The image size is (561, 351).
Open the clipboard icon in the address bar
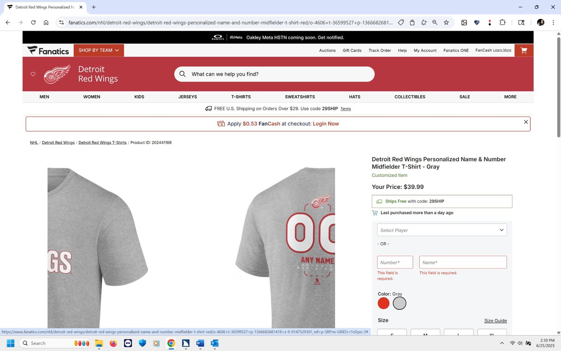pyautogui.click(x=412, y=22)
